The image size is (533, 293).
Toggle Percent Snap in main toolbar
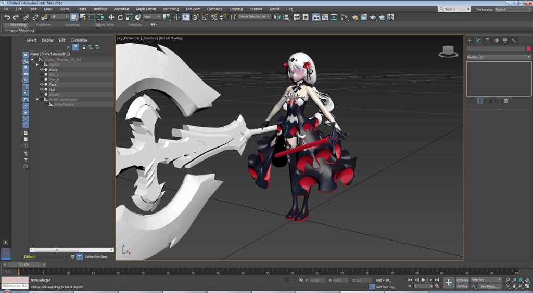point(214,17)
